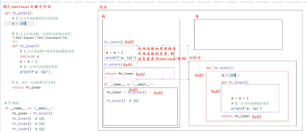Click the 'a = 100' line in left code
Screen dimensions: 307x133
[x=19, y=24]
